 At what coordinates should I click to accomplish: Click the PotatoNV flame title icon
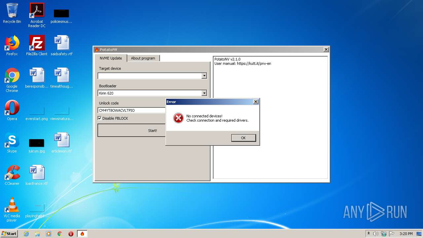[97, 50]
